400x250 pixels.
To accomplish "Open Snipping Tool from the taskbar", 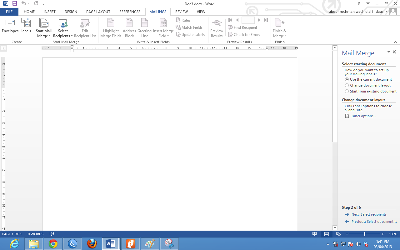I will pos(169,244).
